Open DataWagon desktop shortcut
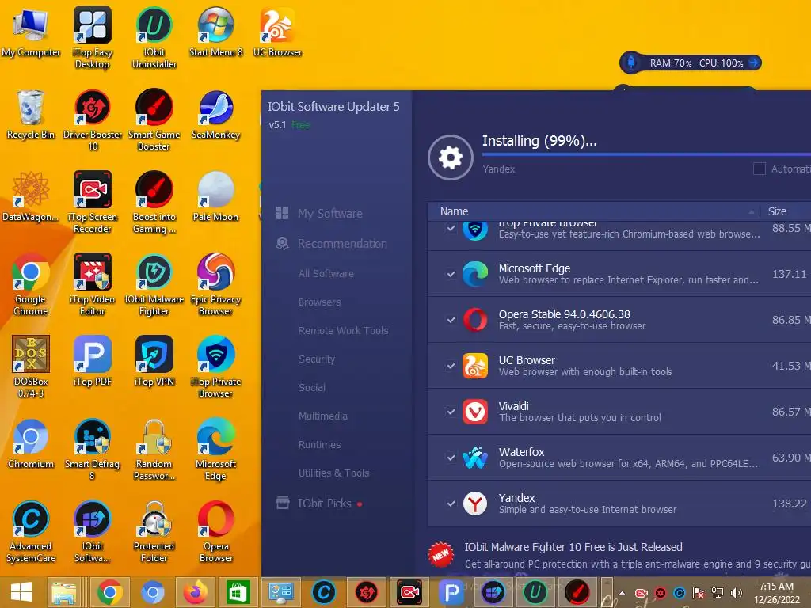Screen dimensions: 811x608 pyautogui.click(x=31, y=196)
